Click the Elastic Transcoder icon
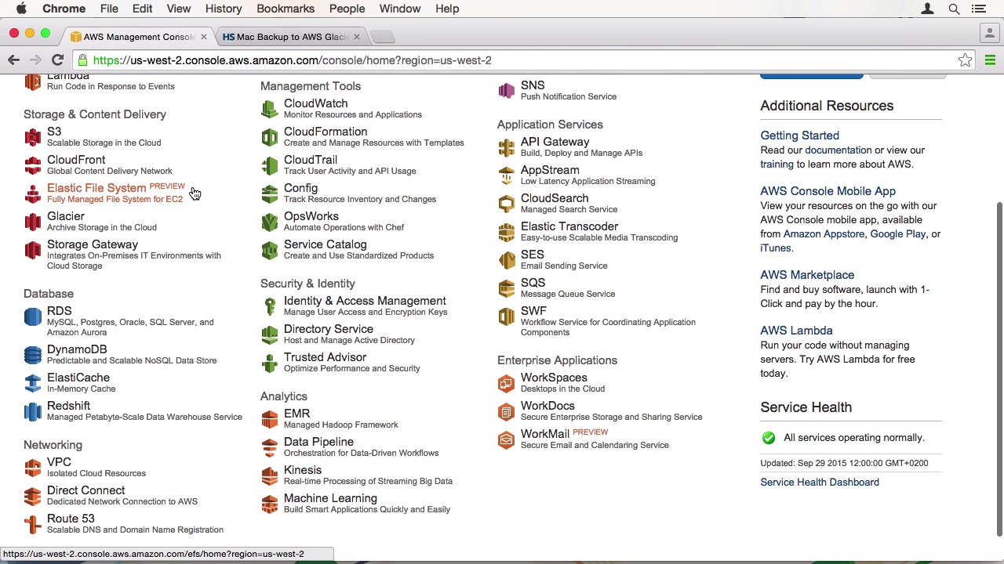 (x=507, y=232)
